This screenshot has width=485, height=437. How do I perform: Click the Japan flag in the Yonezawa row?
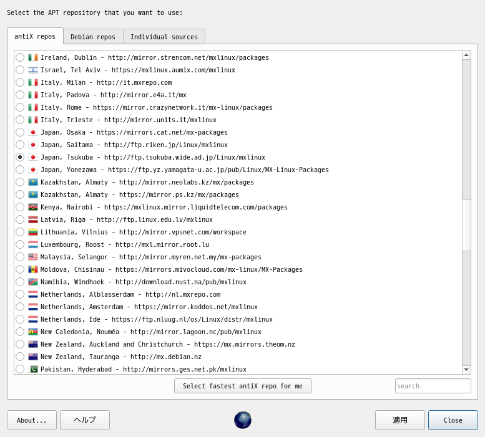[x=33, y=170]
